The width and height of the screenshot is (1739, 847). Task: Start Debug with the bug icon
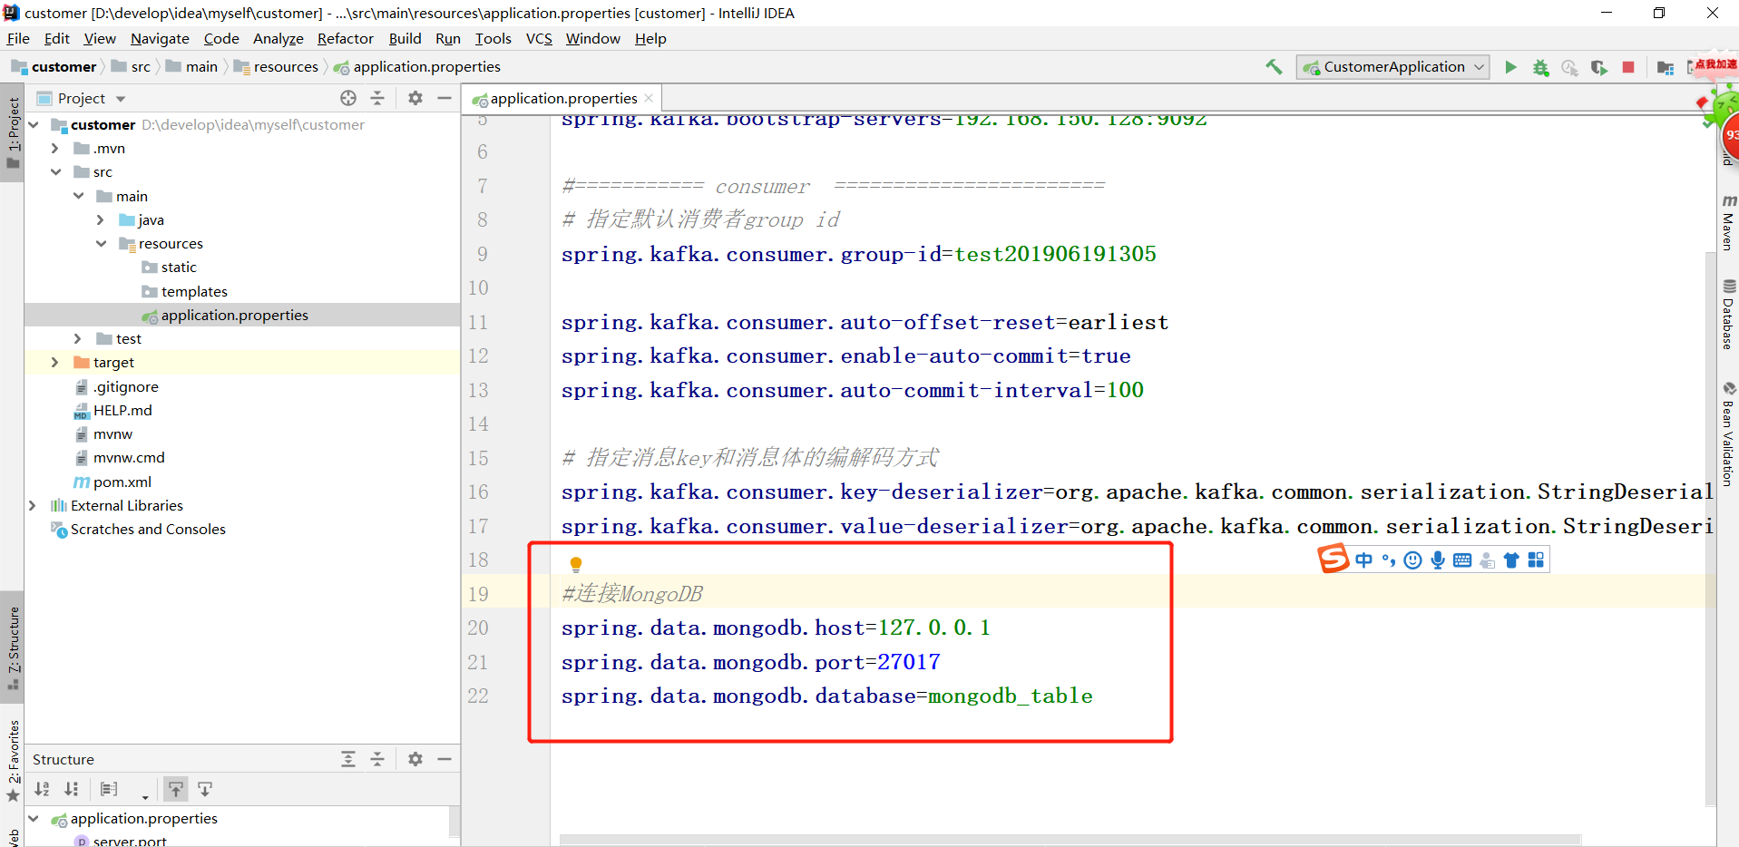(1540, 67)
